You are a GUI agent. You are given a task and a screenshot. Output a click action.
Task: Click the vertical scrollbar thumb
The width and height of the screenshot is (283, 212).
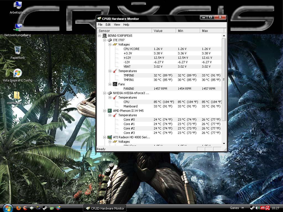(x=224, y=79)
